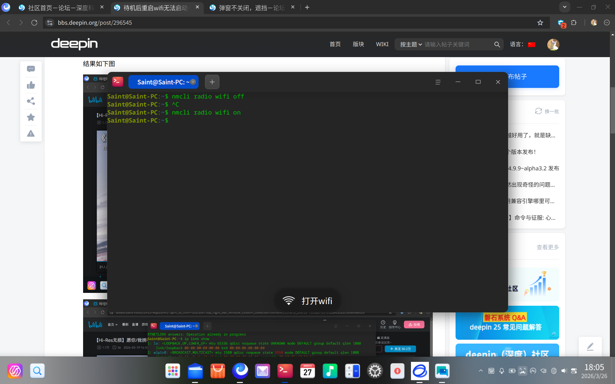Open comments via speech bubble icon
The image size is (615, 384).
(x=31, y=69)
